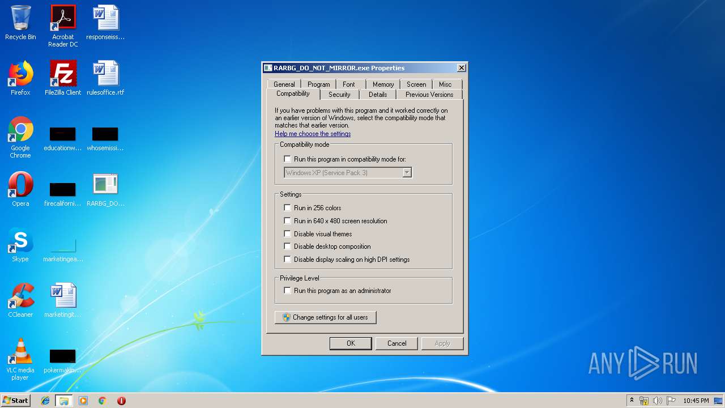Open the Start menu

[15, 401]
